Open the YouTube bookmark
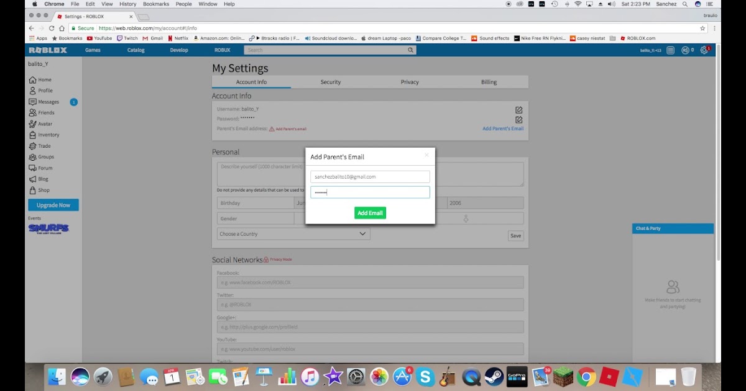 click(x=99, y=38)
